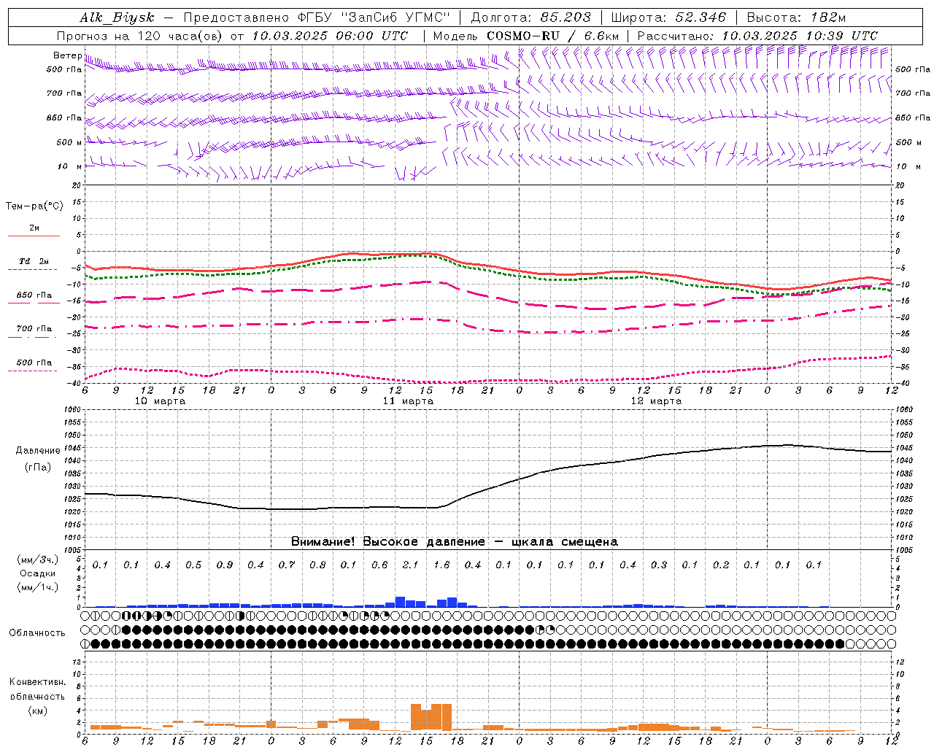The width and height of the screenshot is (934, 747).
Task: Click the latitude value Широта: 52.346
Action: point(668,18)
